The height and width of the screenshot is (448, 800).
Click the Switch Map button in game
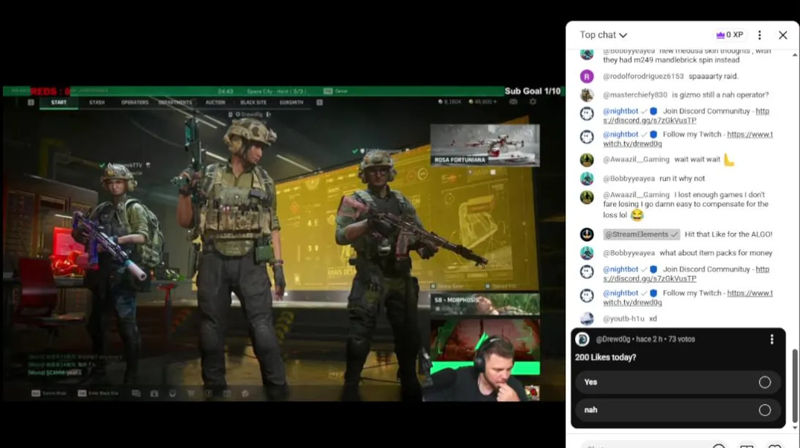49,393
